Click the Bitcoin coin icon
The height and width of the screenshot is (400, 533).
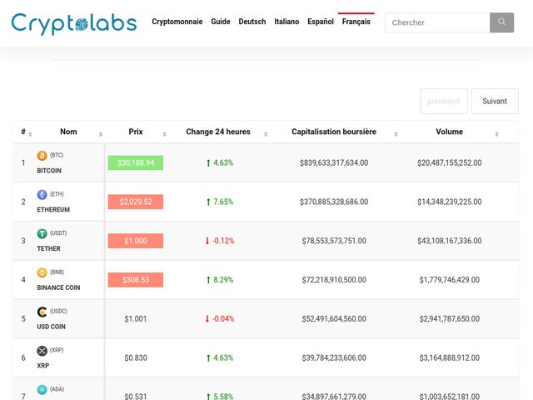point(42,156)
